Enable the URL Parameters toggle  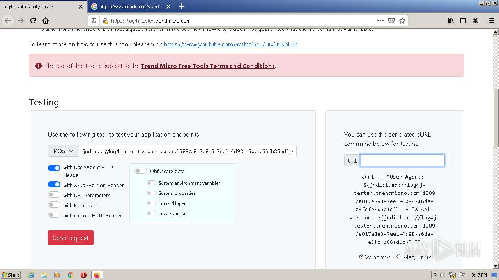tap(54, 194)
